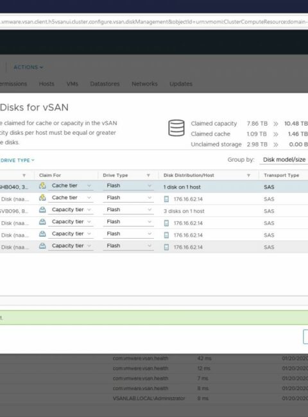Click com.vmware.vsan.health entry beside 42 ms
The width and height of the screenshot is (308, 417).
point(141,358)
